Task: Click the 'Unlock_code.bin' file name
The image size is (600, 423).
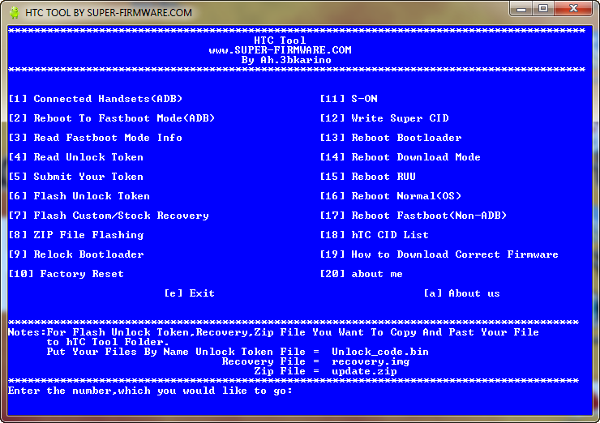Action: point(380,352)
